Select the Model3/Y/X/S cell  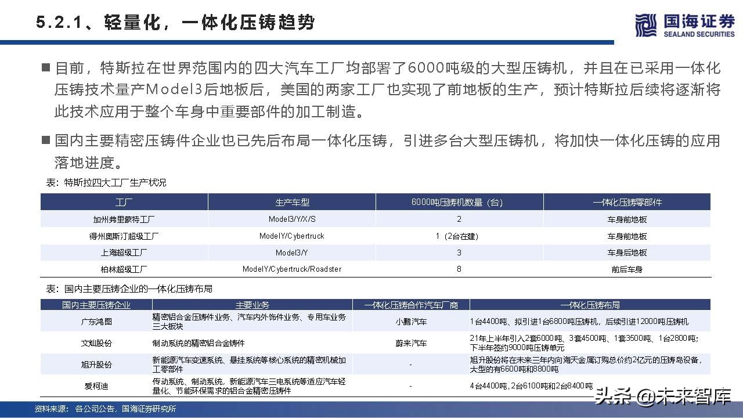click(x=292, y=219)
